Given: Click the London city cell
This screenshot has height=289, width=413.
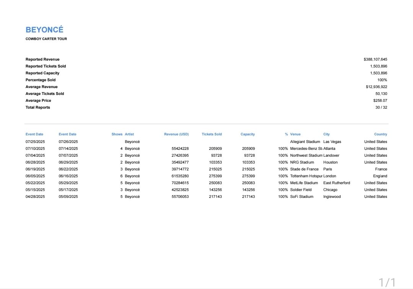Looking at the screenshot, I should coord(330,176).
